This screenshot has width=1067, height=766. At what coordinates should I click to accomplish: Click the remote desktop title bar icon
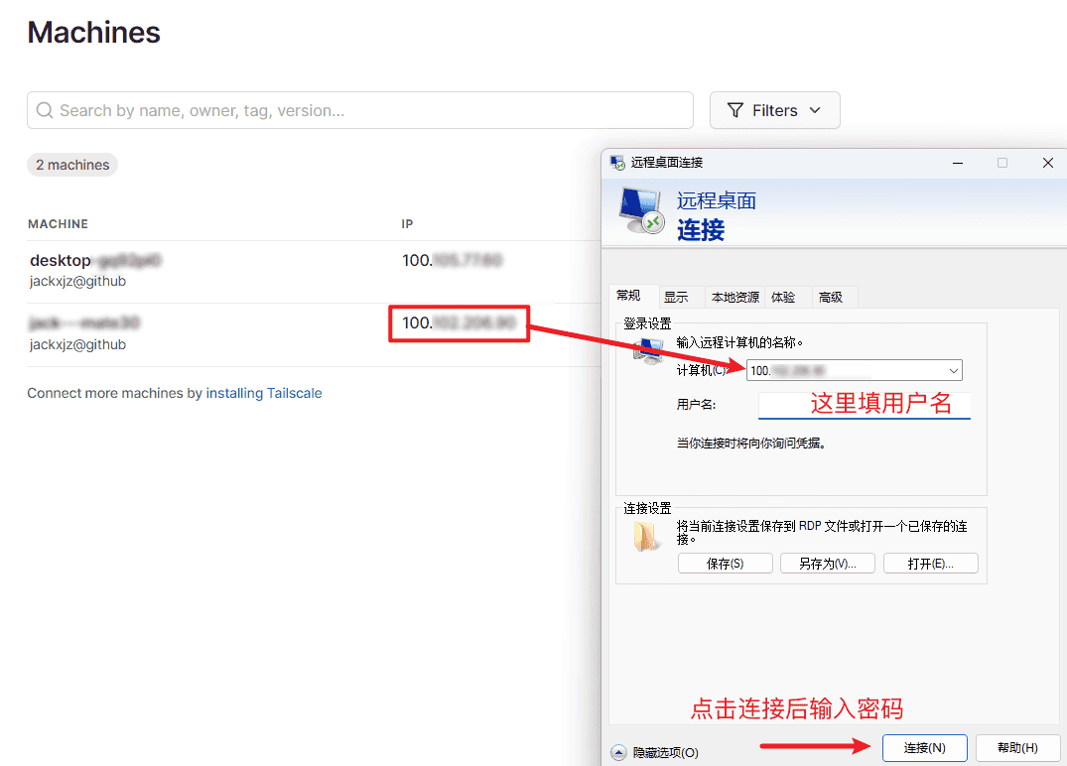(617, 163)
